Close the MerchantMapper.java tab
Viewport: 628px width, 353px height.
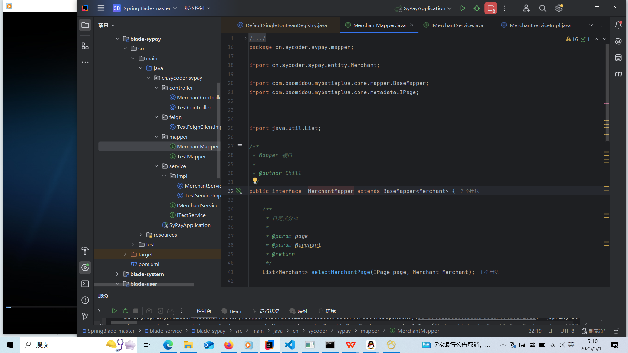(412, 25)
